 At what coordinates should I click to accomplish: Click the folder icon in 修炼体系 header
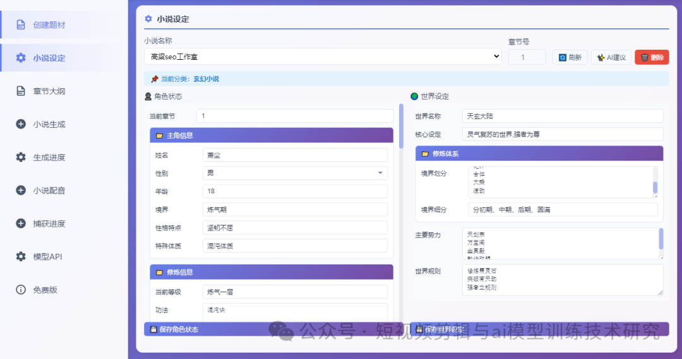click(x=425, y=154)
